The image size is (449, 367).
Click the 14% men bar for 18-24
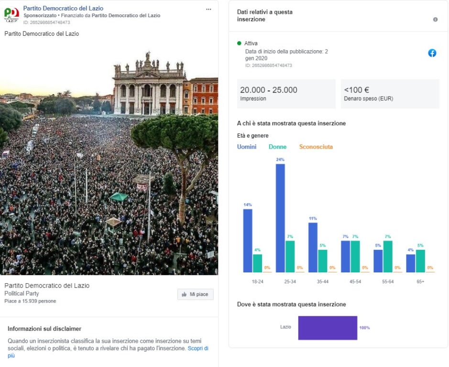248,241
